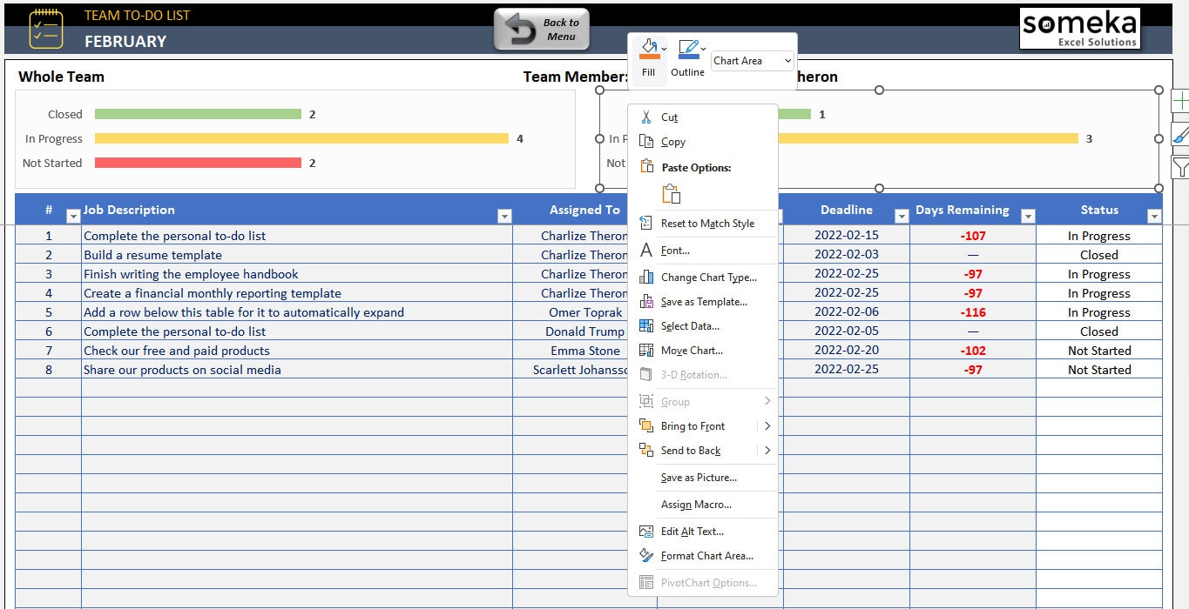Open the Chart Filters funnel icon
This screenshot has height=609, width=1189.
tap(1180, 167)
